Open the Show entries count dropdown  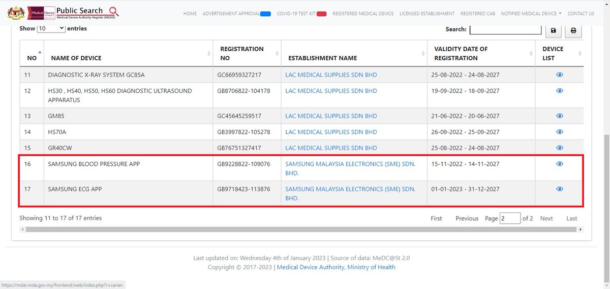click(51, 29)
